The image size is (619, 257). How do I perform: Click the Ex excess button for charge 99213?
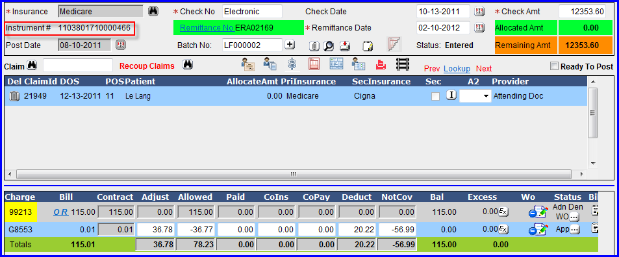pyautogui.click(x=503, y=212)
